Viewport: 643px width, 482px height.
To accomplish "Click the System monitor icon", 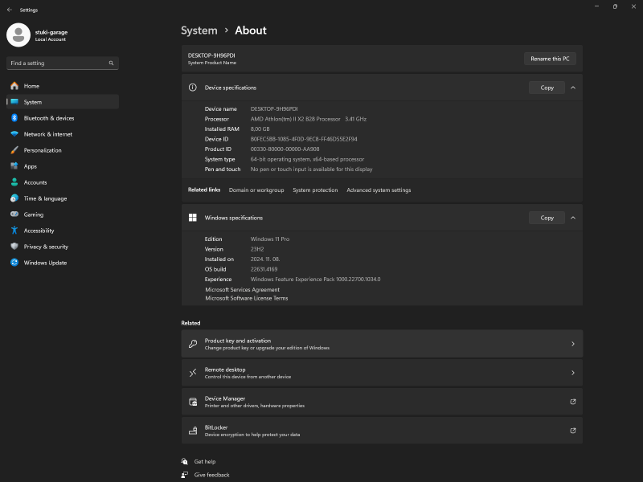I will pyautogui.click(x=14, y=102).
